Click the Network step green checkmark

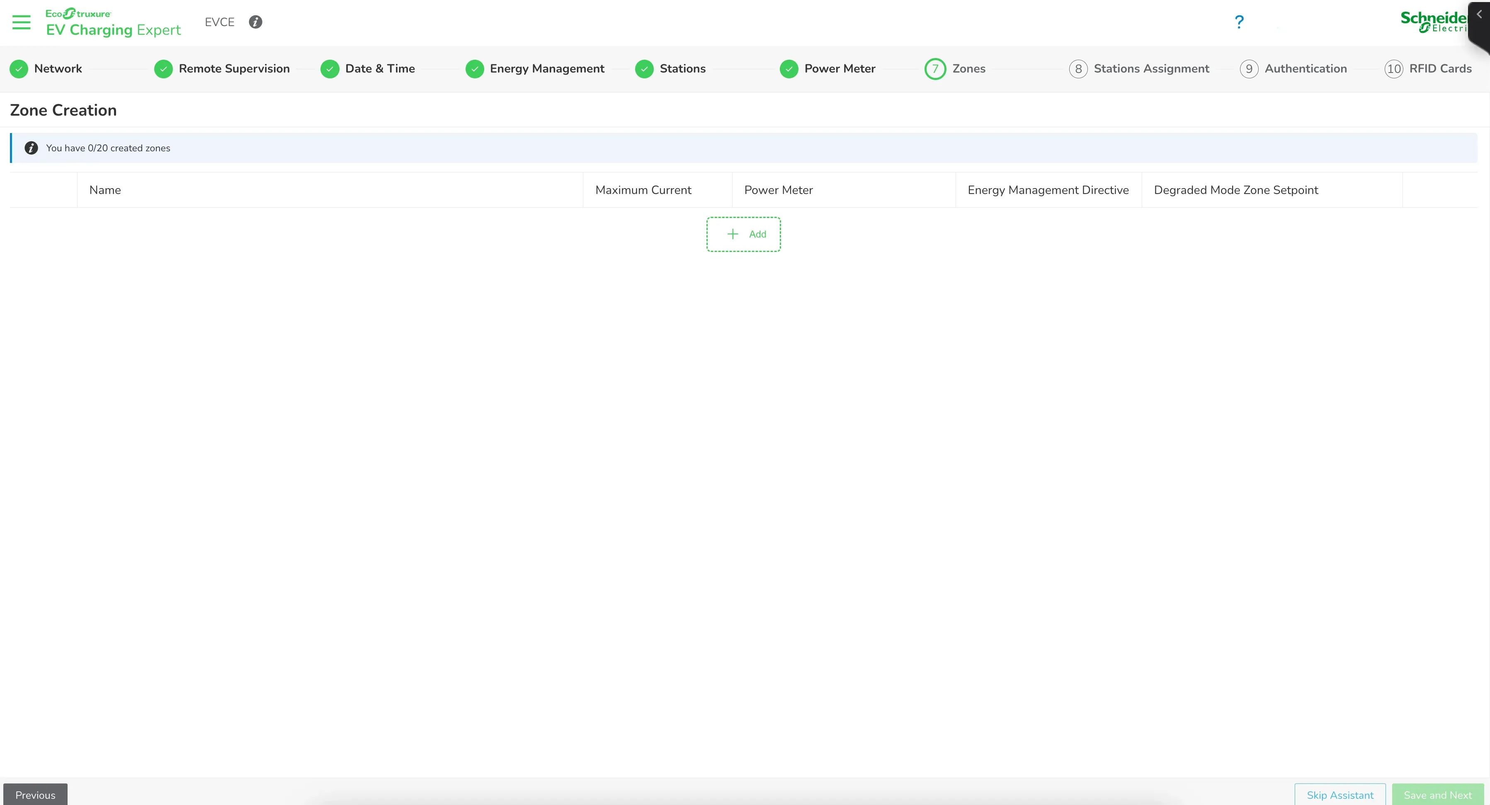tap(19, 69)
